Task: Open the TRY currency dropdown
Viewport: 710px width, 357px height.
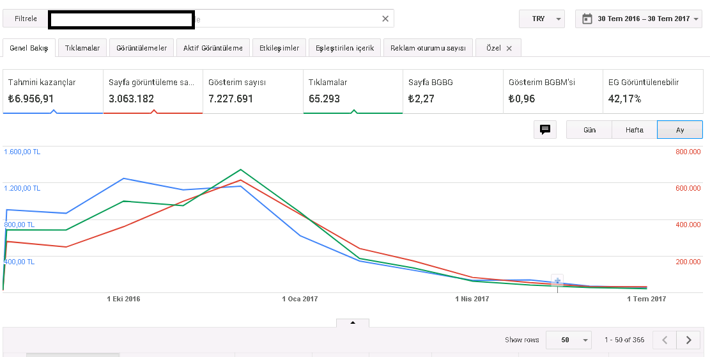Action: [542, 19]
